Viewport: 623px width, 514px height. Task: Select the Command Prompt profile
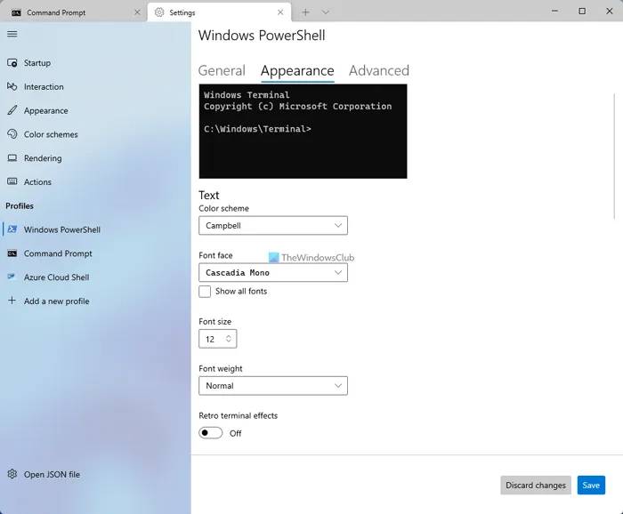pyautogui.click(x=95, y=253)
